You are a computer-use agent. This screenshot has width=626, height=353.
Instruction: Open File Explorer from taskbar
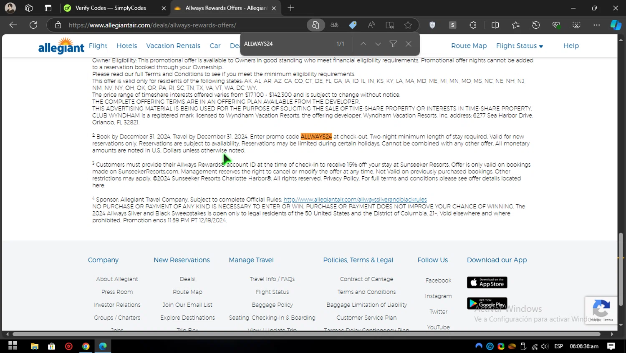click(x=35, y=346)
